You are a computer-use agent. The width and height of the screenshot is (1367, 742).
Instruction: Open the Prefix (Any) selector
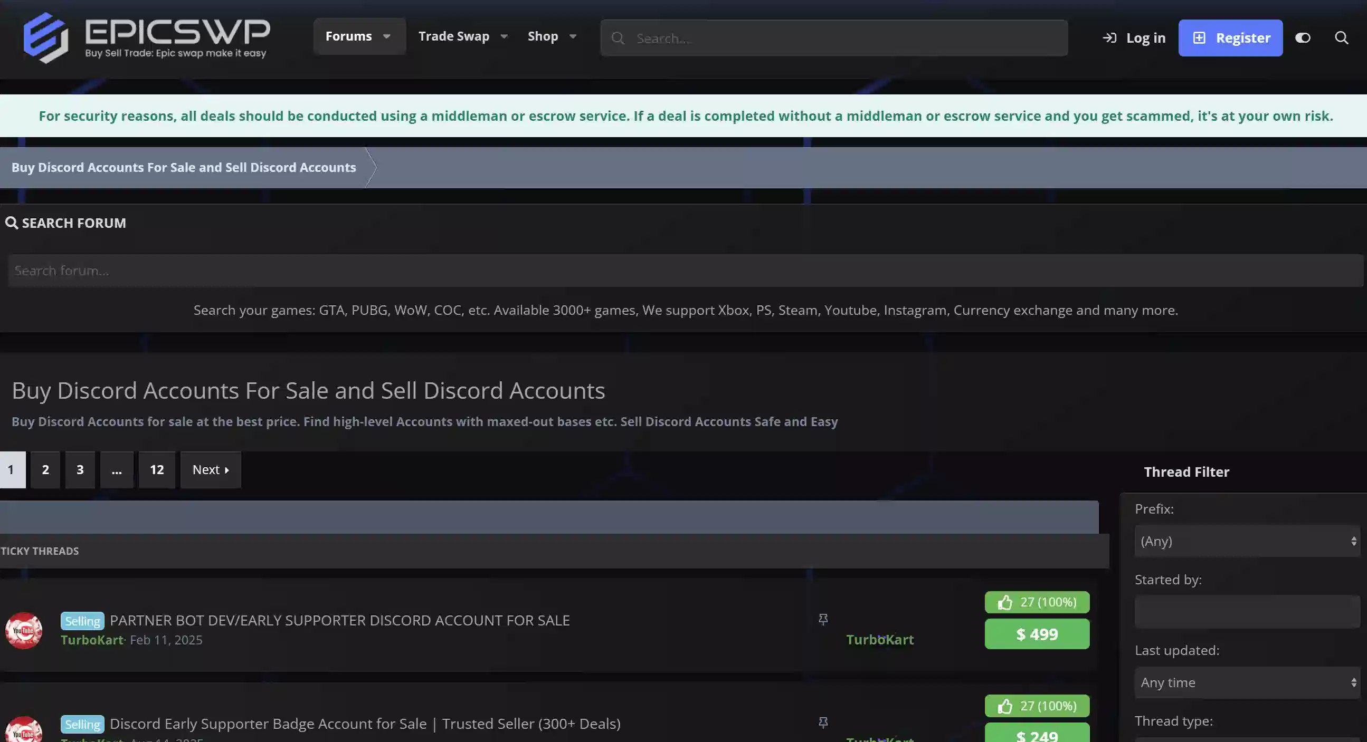(1247, 541)
